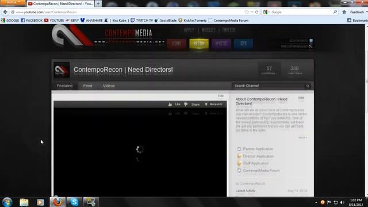Open the media player taskbar icon
Viewport: 368px width, 207px height.
click(x=40, y=202)
